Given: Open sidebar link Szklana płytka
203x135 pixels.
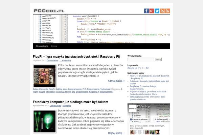Looking at the screenshot, I should [x=148, y=98].
